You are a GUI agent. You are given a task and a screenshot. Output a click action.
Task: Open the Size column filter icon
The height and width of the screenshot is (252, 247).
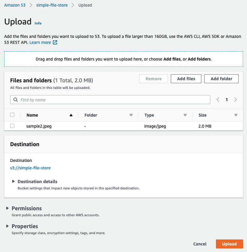(236, 115)
